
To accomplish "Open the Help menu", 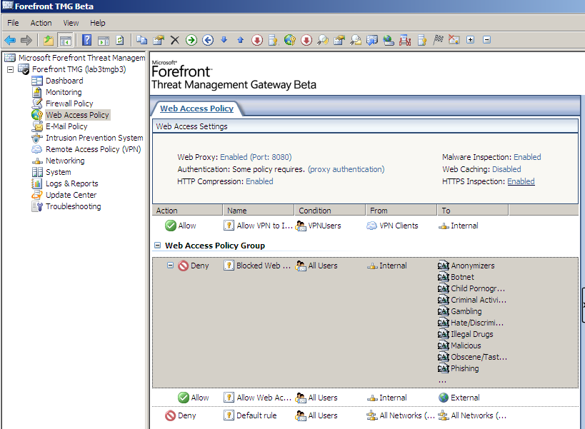I will (98, 23).
